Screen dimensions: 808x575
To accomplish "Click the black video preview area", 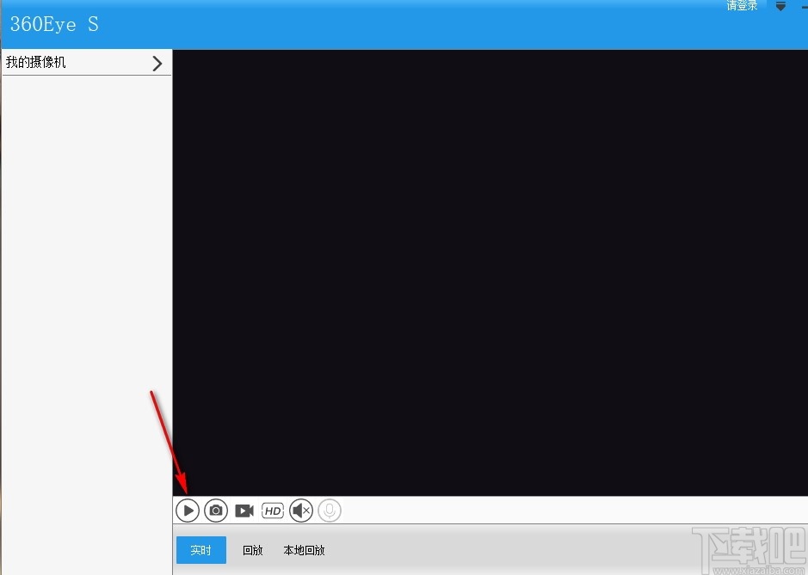I will pyautogui.click(x=490, y=272).
